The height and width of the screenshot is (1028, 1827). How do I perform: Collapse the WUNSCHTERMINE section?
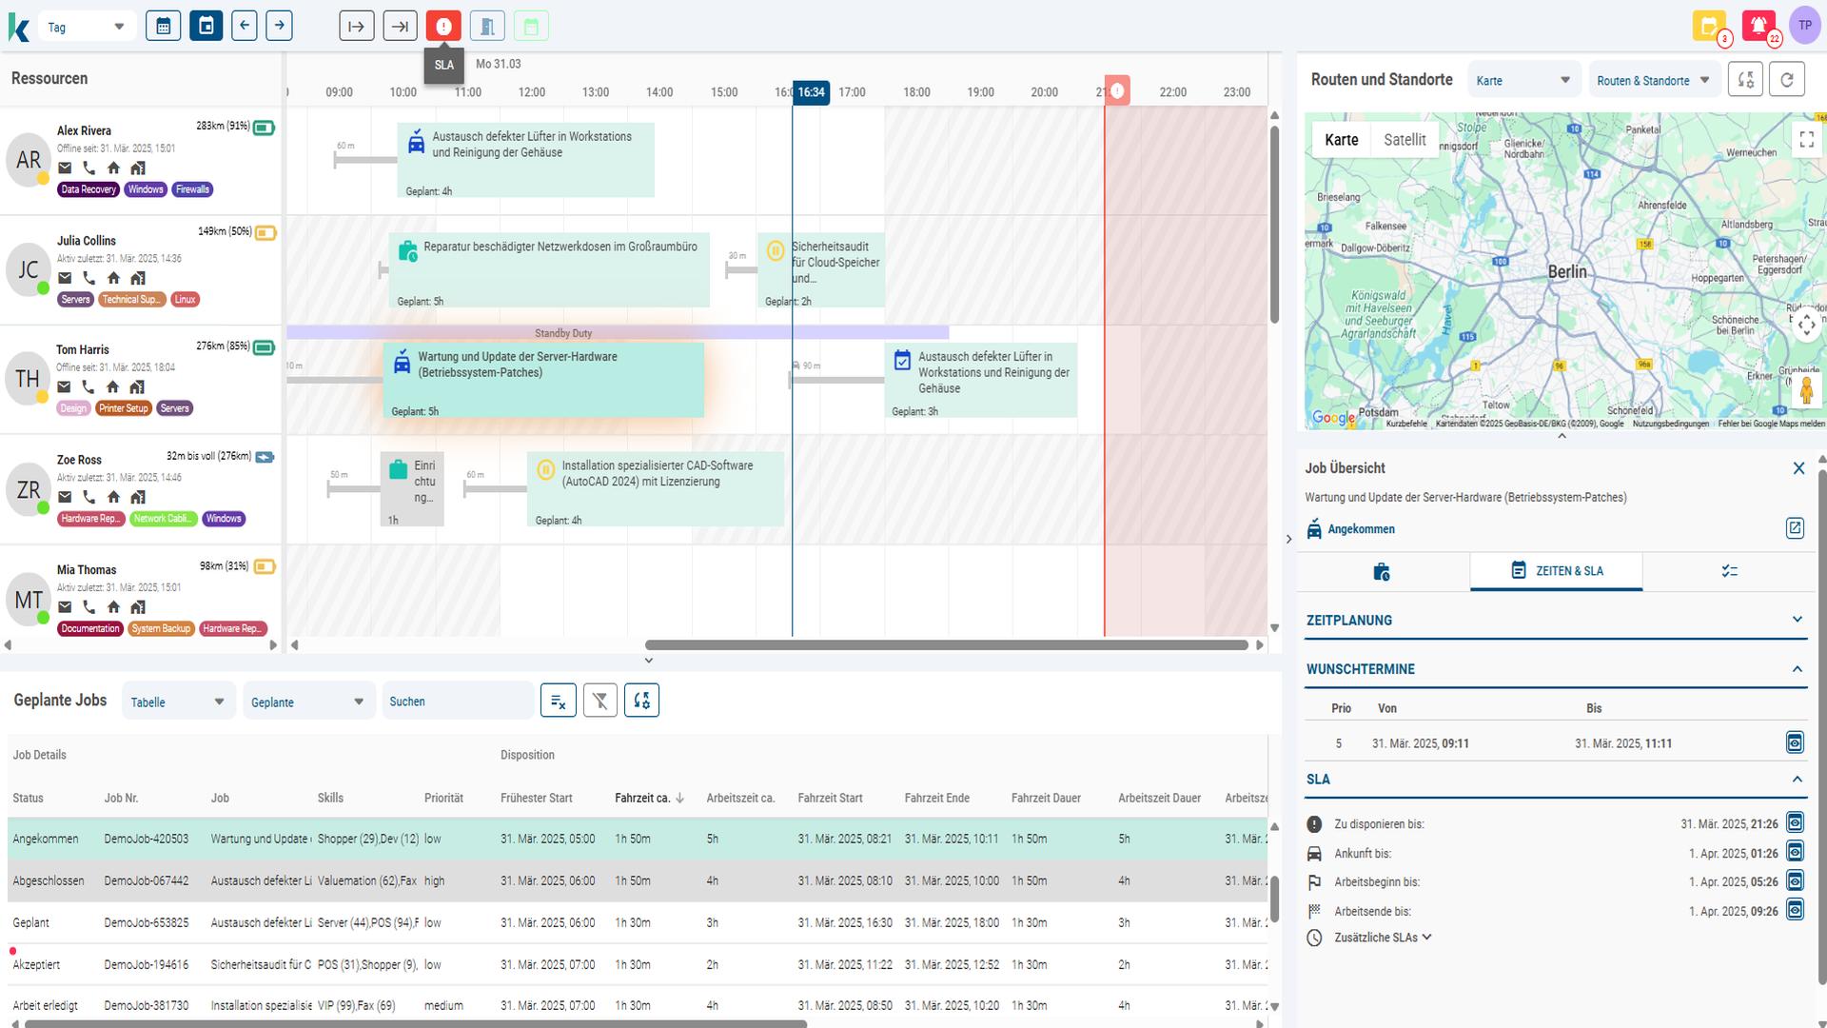click(1555, 669)
